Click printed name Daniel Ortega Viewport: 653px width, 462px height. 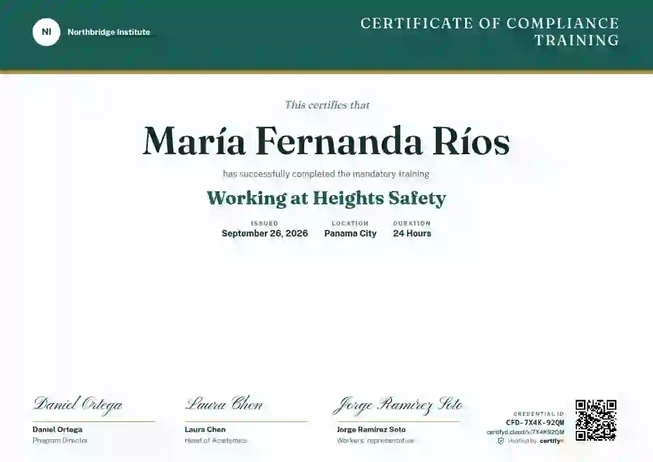point(58,430)
